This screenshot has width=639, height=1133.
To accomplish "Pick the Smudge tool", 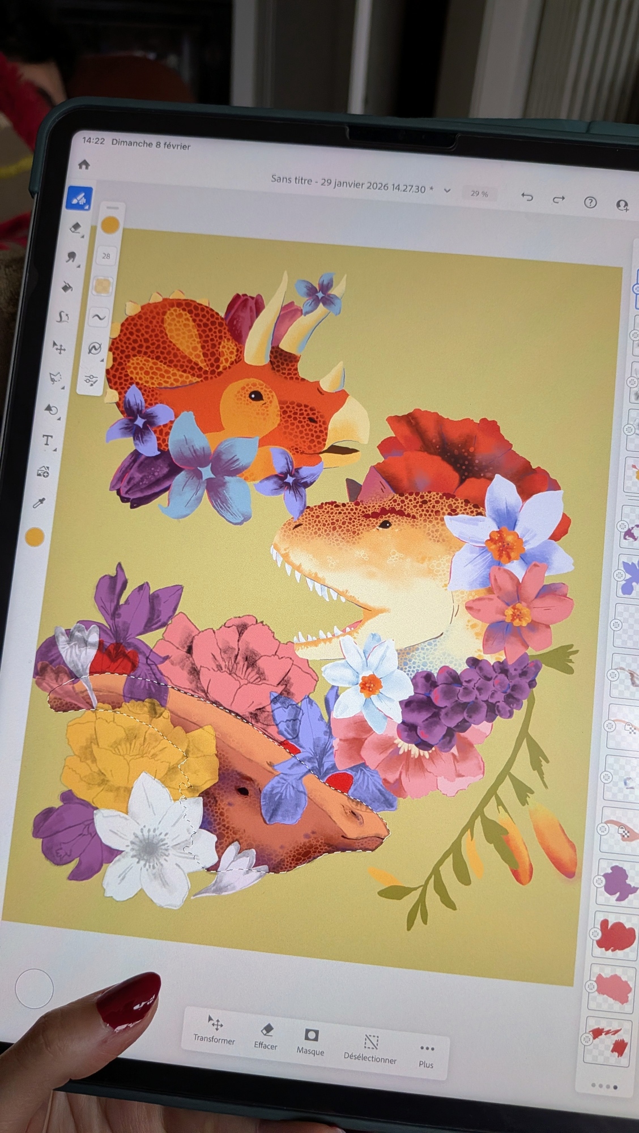I will coord(71,258).
